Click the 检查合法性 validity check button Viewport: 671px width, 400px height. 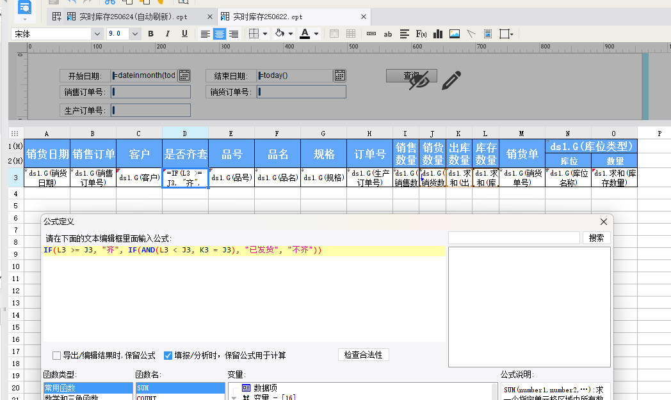tap(363, 355)
